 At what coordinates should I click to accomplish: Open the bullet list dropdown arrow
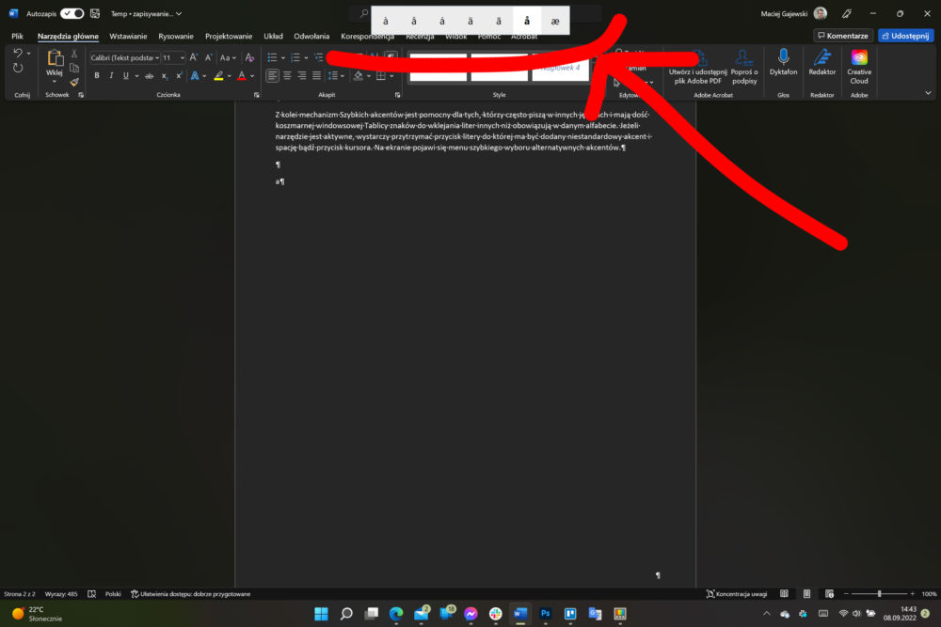tap(282, 57)
